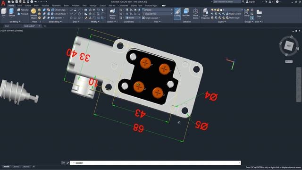302x170 pixels.
Task: Click the command line customize wrench icon
Action: pos(67,163)
